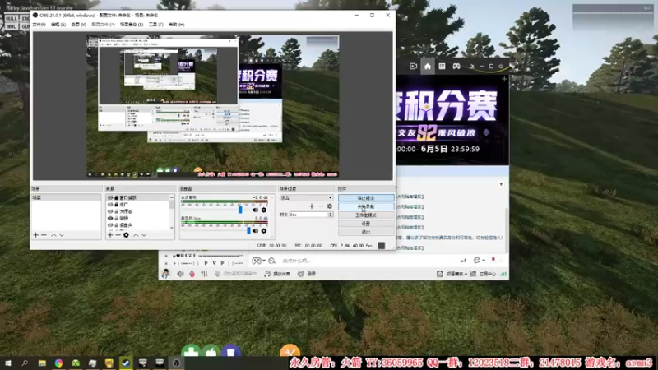Viewport: 658px width, 370px height.
Task: Move the scene up with the arrow
Action: (53, 235)
